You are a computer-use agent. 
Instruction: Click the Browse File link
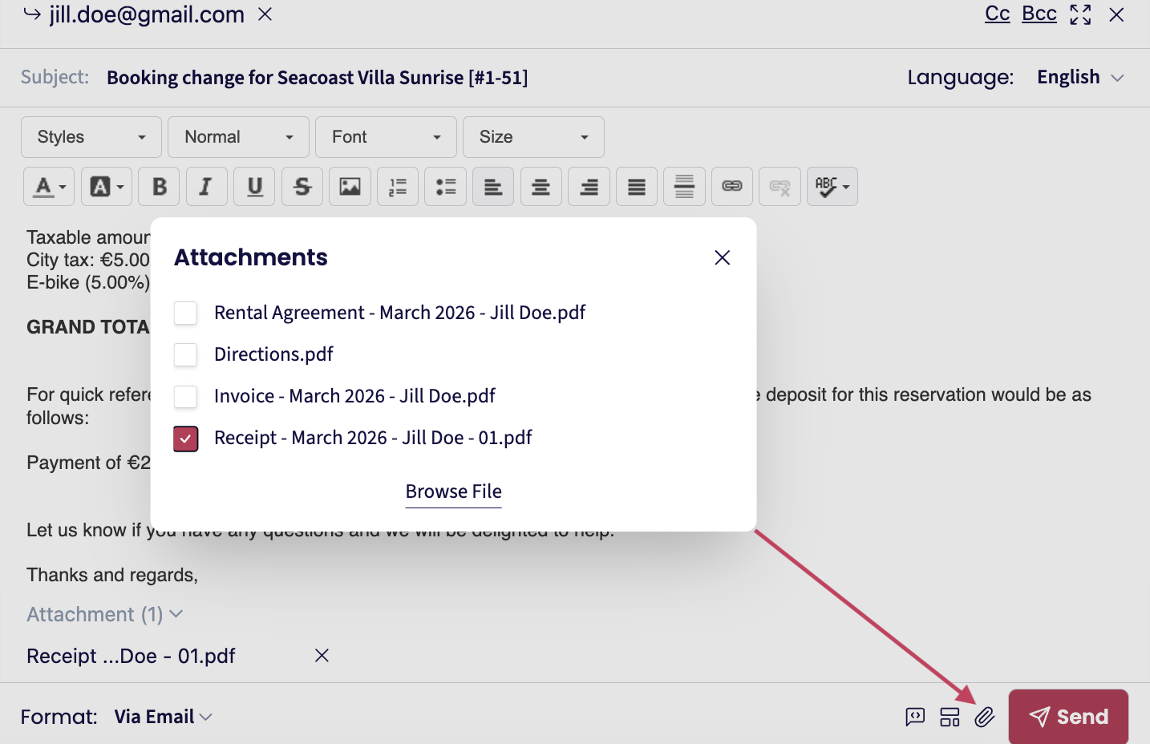(454, 491)
